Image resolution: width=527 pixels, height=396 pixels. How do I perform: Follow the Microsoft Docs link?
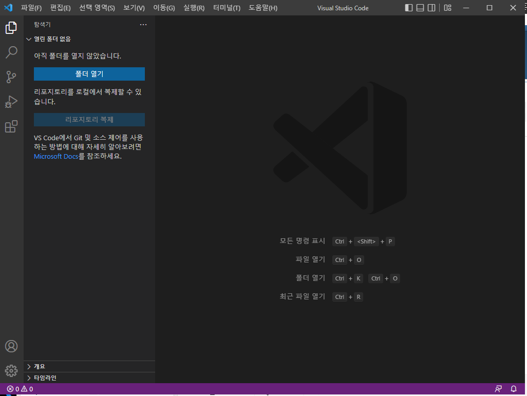pyautogui.click(x=56, y=156)
